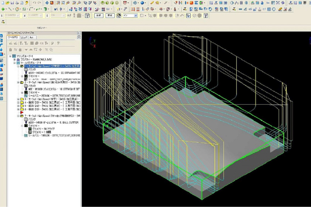Click the 限定 button
This screenshot has width=311, height=207.
[x=110, y=16]
